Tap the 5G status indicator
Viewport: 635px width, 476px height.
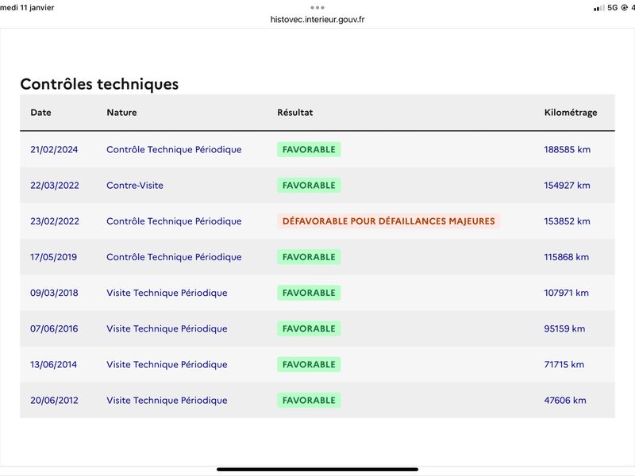click(612, 8)
